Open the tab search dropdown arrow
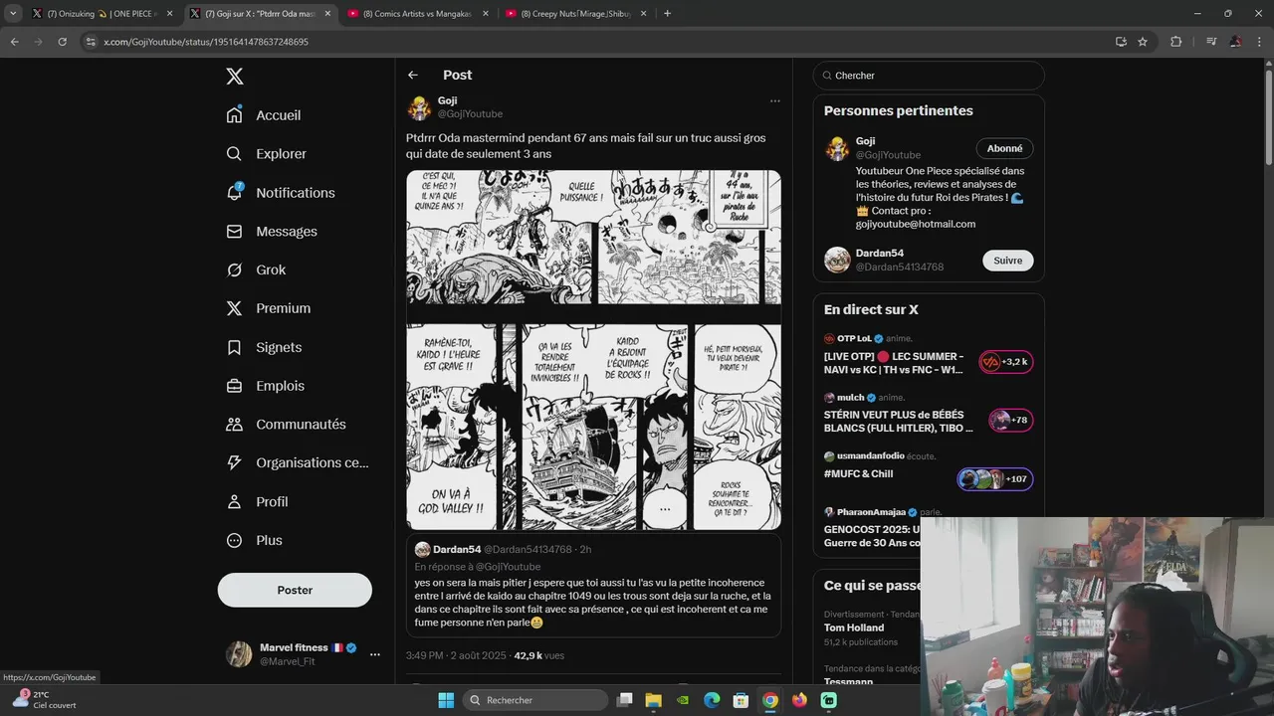The height and width of the screenshot is (716, 1274). [13, 13]
